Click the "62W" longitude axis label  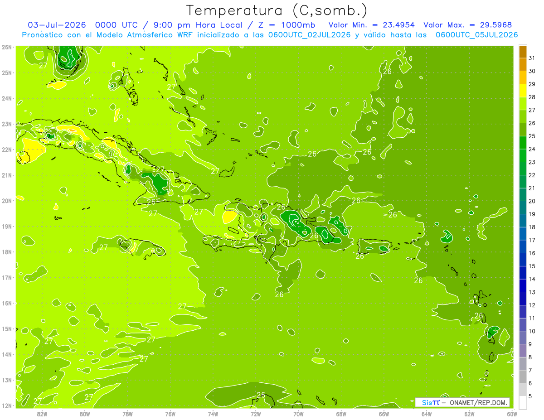point(470,414)
